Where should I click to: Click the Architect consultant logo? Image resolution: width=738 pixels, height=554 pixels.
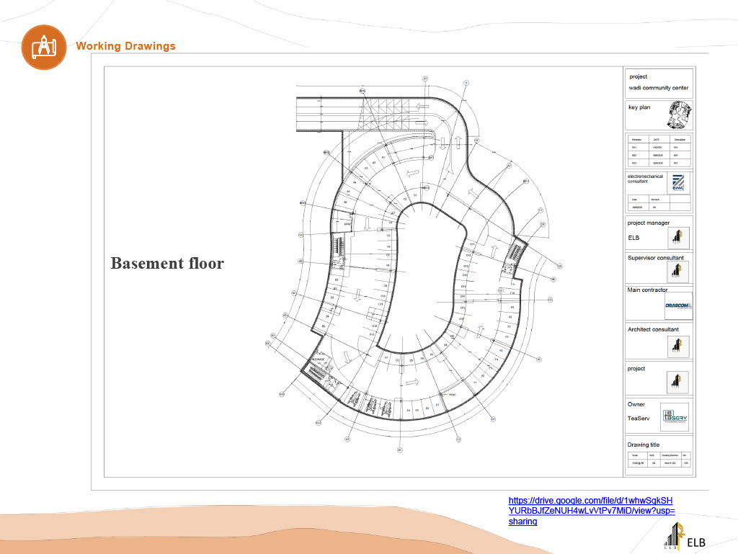tap(677, 347)
